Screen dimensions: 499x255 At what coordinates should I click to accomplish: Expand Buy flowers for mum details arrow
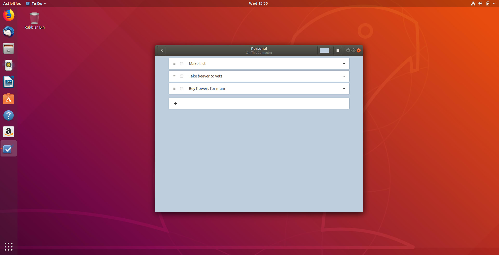344,89
